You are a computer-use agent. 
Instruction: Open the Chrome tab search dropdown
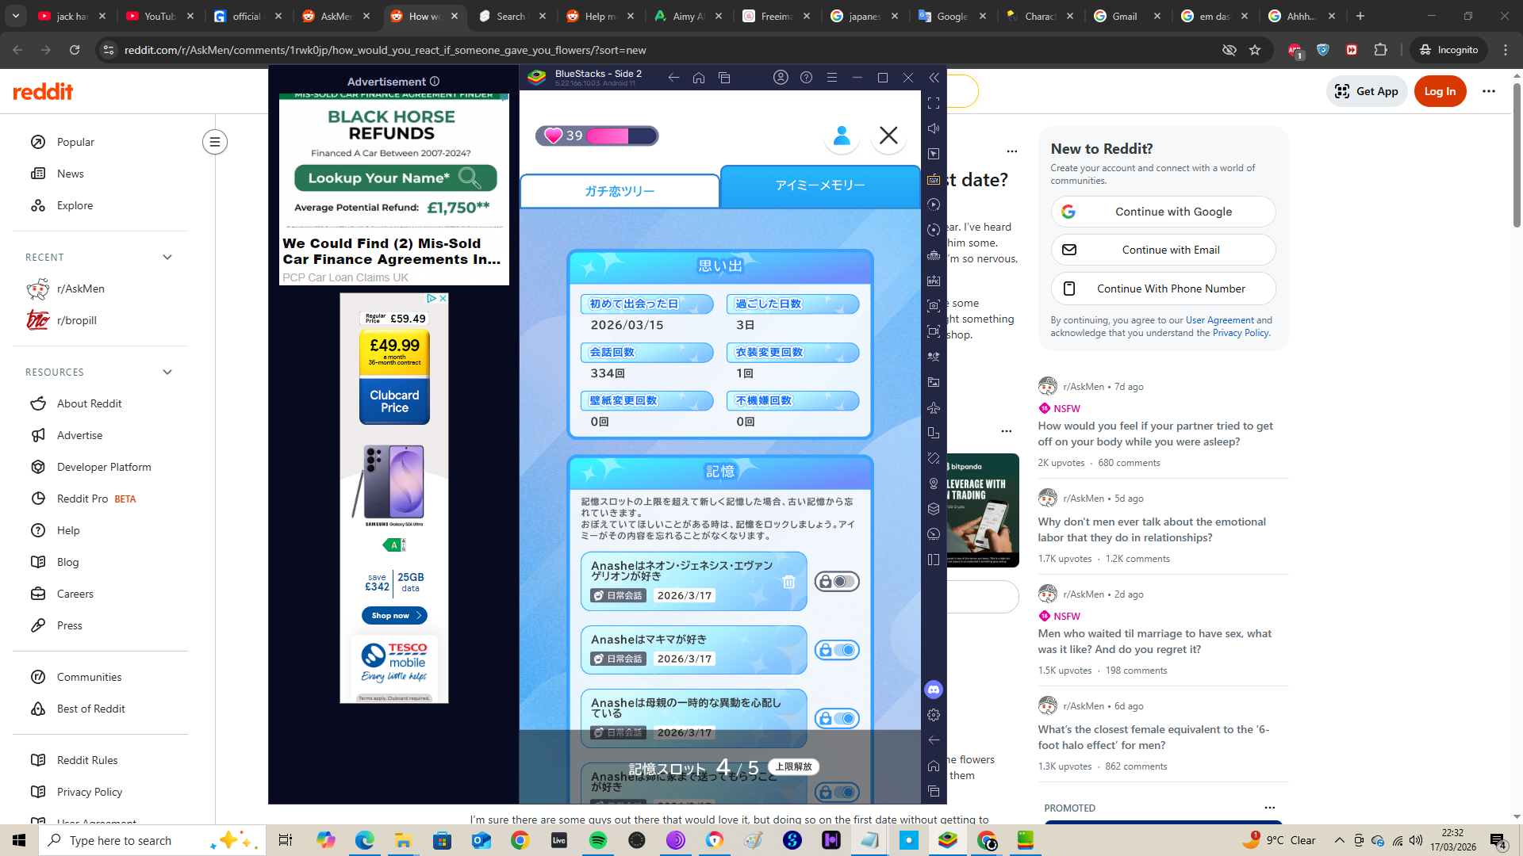16,16
